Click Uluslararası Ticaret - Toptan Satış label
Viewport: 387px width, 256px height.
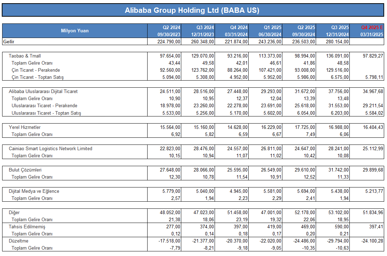point(46,113)
